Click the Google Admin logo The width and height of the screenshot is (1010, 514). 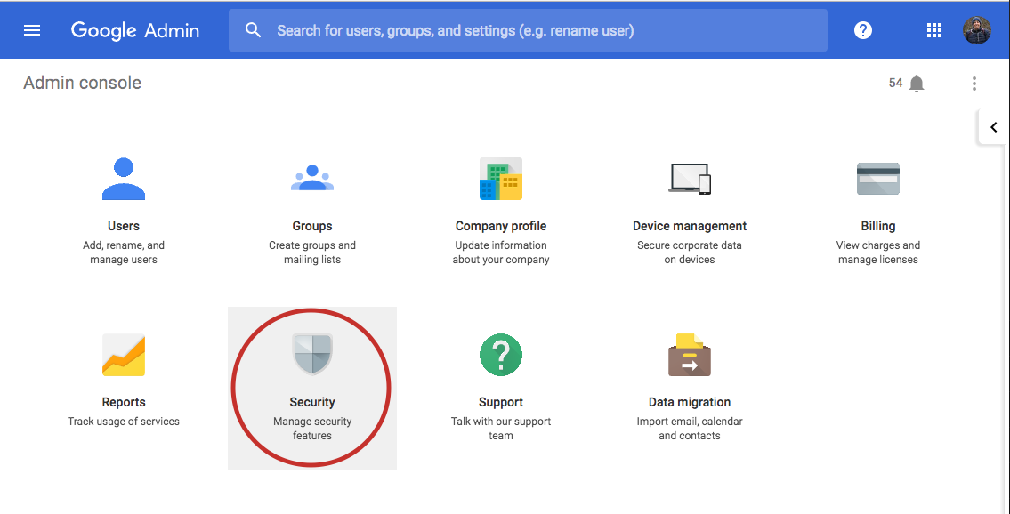[135, 30]
